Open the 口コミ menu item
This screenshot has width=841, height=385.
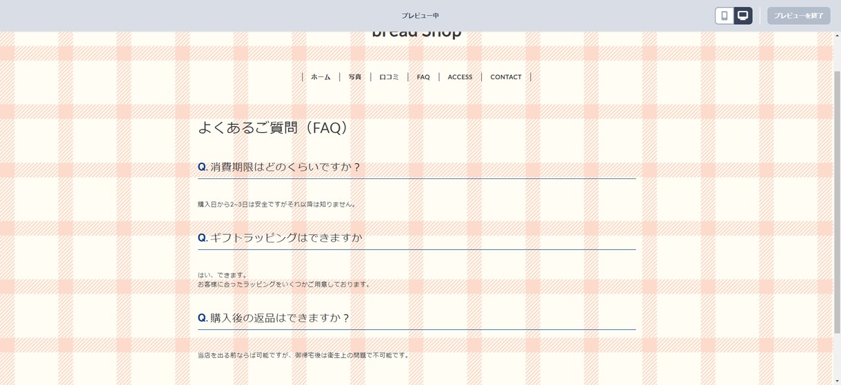(x=389, y=77)
